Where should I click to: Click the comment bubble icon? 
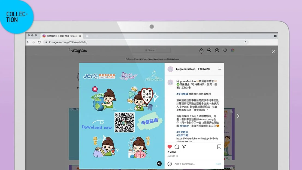pyautogui.click(x=177, y=147)
